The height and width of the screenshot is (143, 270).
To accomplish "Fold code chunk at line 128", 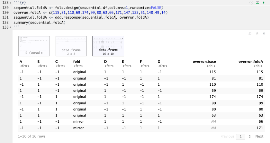I will [x=12, y=2].
